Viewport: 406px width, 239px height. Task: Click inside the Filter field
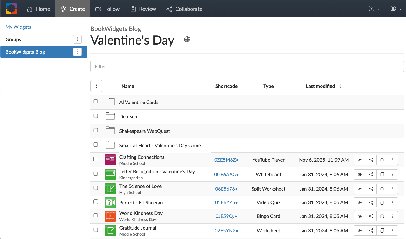point(247,66)
